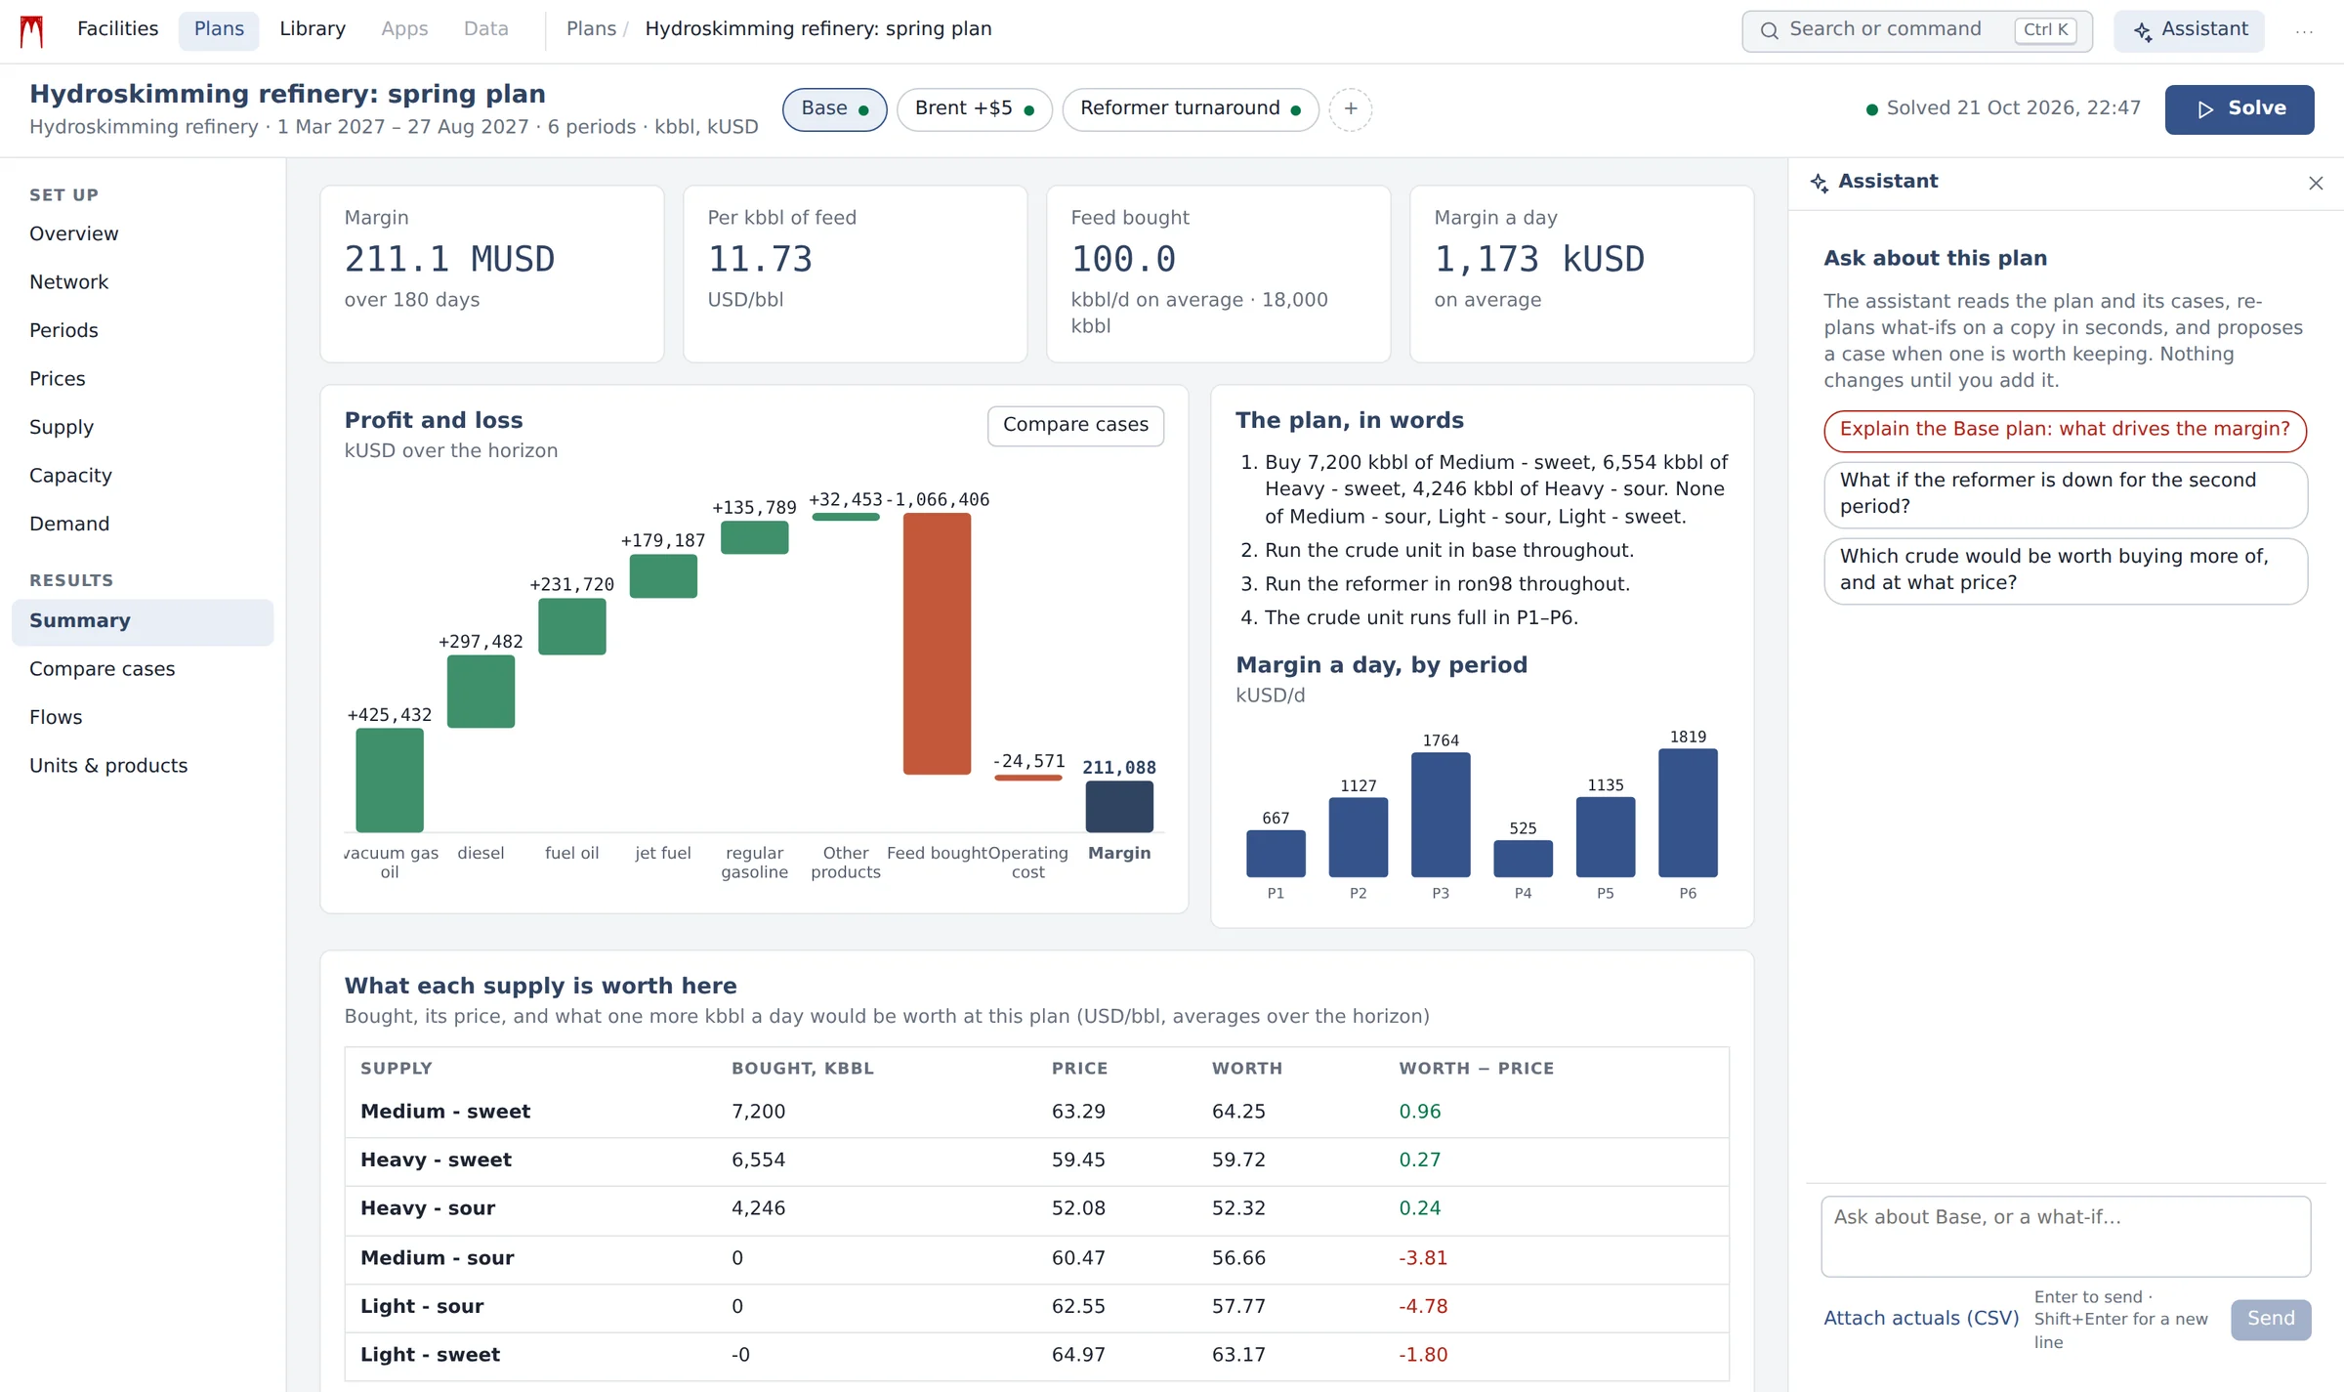Screen dimensions: 2344x1392
Task: Click the Solved 21 Oct 2026 status
Action: tap(2003, 108)
